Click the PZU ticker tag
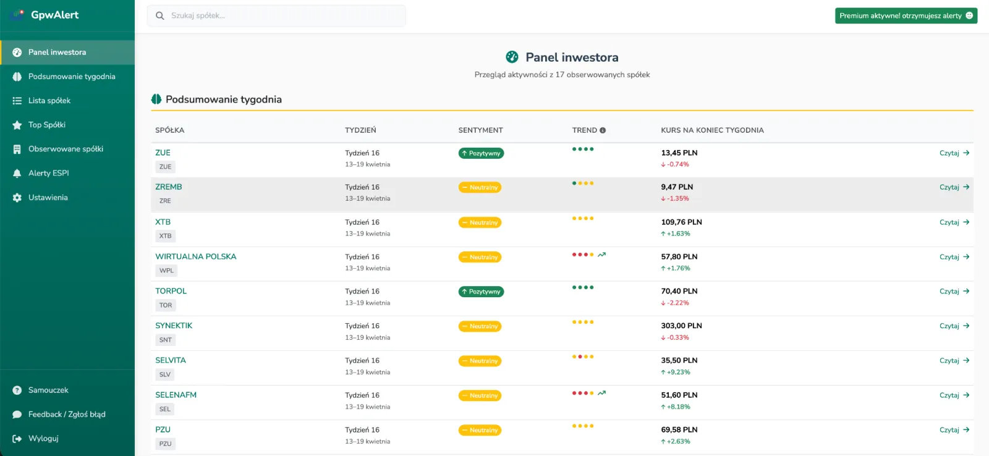This screenshot has width=989, height=456. 165,444
